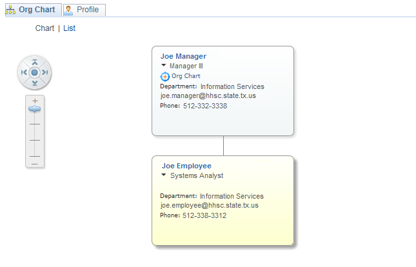416x267 pixels.
Task: Open Joe Employee's name link
Action: (x=186, y=166)
